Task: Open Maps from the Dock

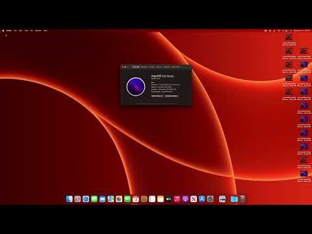Action: tap(110, 199)
